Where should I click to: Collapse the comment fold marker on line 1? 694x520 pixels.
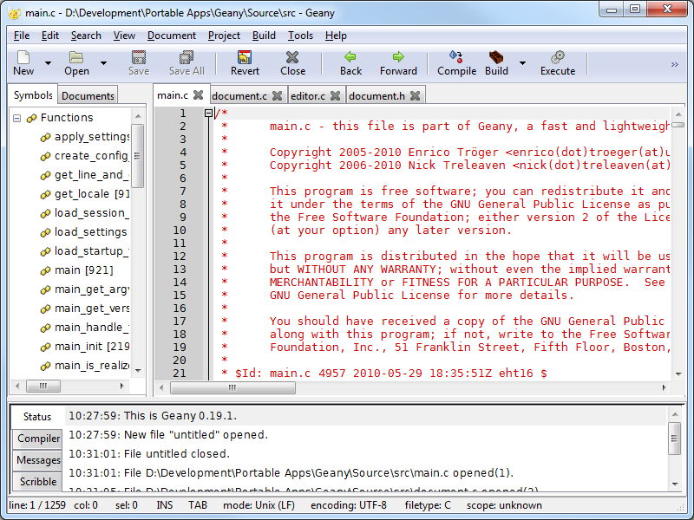pos(208,114)
